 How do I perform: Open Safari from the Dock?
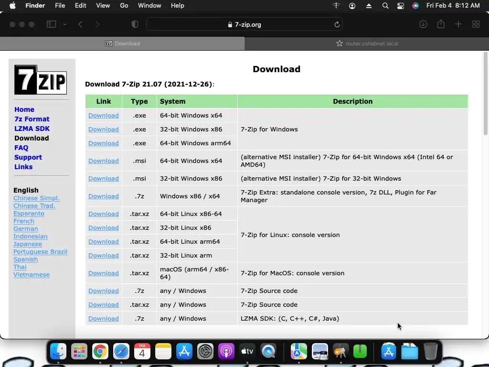(x=121, y=351)
